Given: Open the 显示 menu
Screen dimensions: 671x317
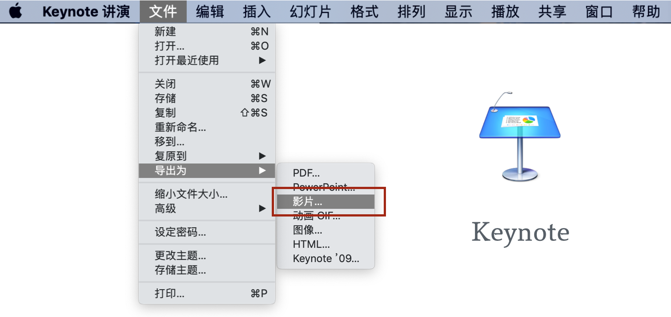Looking at the screenshot, I should click(458, 12).
